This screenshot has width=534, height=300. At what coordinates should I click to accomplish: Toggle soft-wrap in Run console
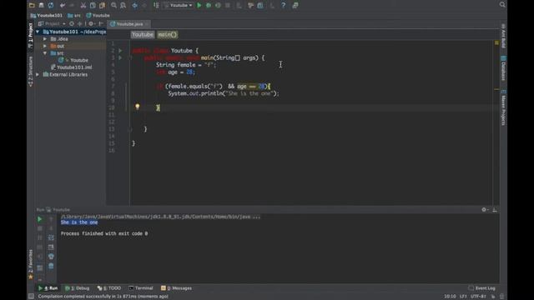(51, 237)
